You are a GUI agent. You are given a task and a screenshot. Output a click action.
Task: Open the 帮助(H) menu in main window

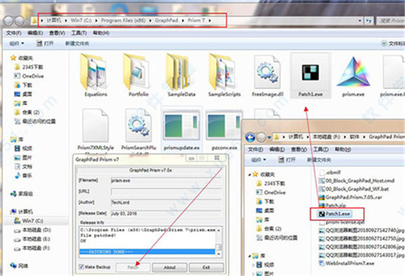[101, 33]
